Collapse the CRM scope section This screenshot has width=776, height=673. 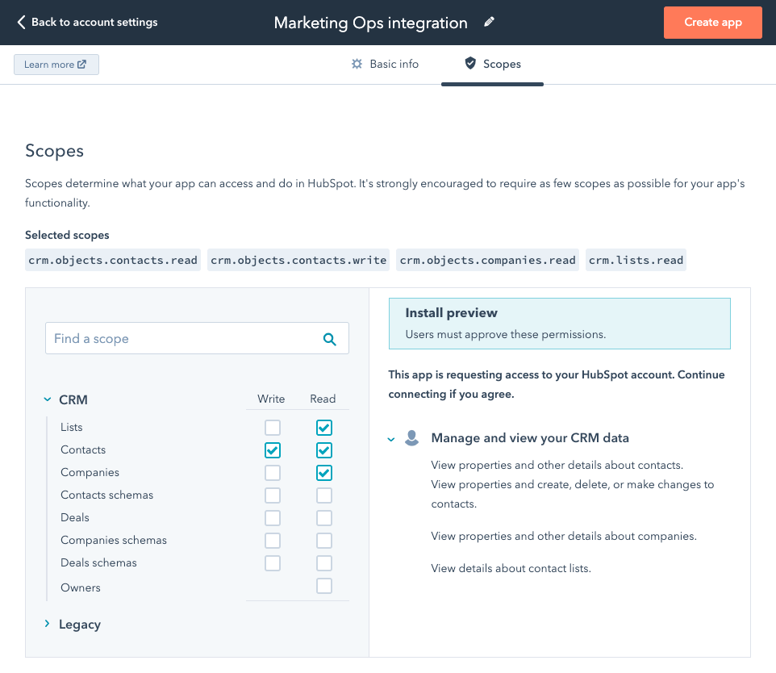click(46, 399)
